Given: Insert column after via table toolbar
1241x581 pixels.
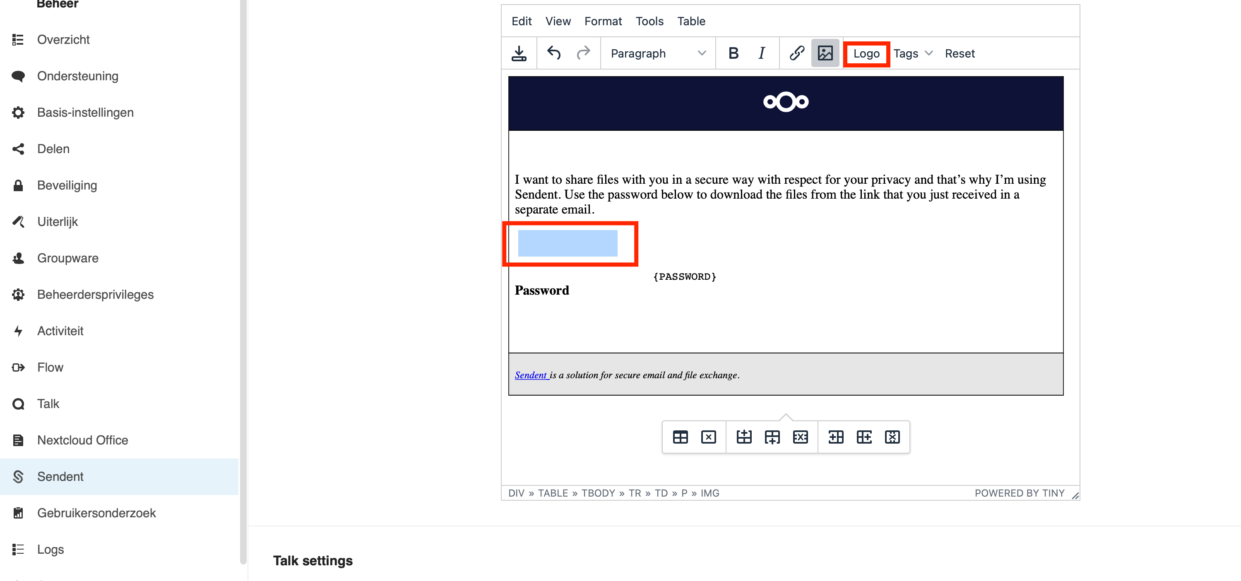Looking at the screenshot, I should point(864,437).
